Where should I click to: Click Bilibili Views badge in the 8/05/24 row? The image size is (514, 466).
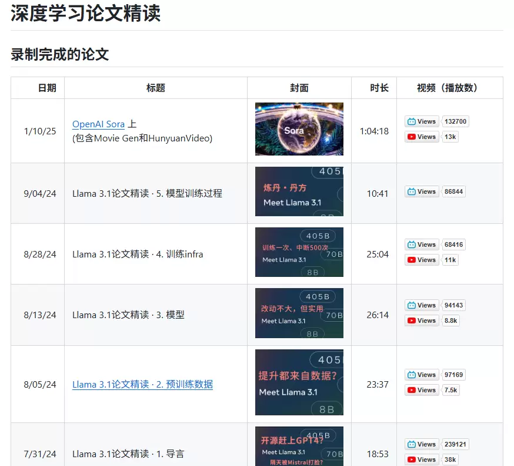click(x=422, y=375)
